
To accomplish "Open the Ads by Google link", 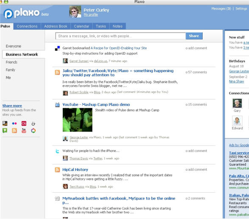I will (239, 145).
